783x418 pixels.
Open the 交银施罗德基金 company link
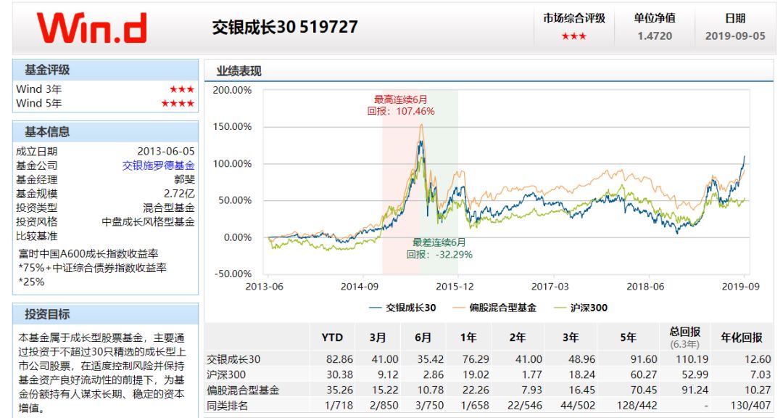(x=159, y=165)
